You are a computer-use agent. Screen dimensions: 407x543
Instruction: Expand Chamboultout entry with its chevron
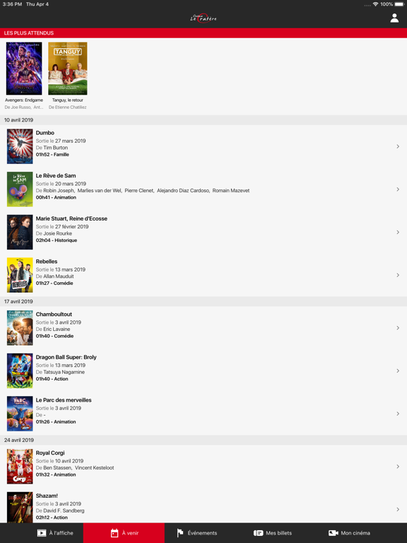click(x=398, y=328)
